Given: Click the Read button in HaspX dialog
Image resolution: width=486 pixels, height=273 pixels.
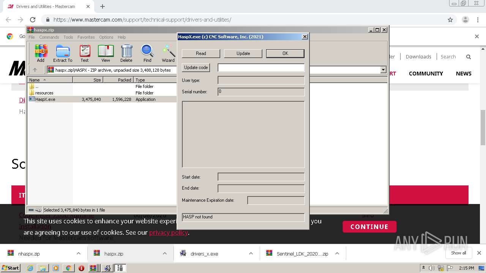Looking at the screenshot, I should point(201,53).
